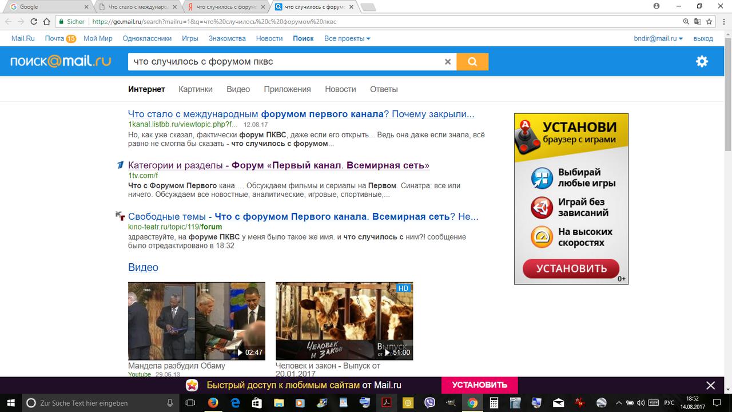This screenshot has width=732, height=412.
Task: Click the Игры top navigation link
Action: pos(190,38)
